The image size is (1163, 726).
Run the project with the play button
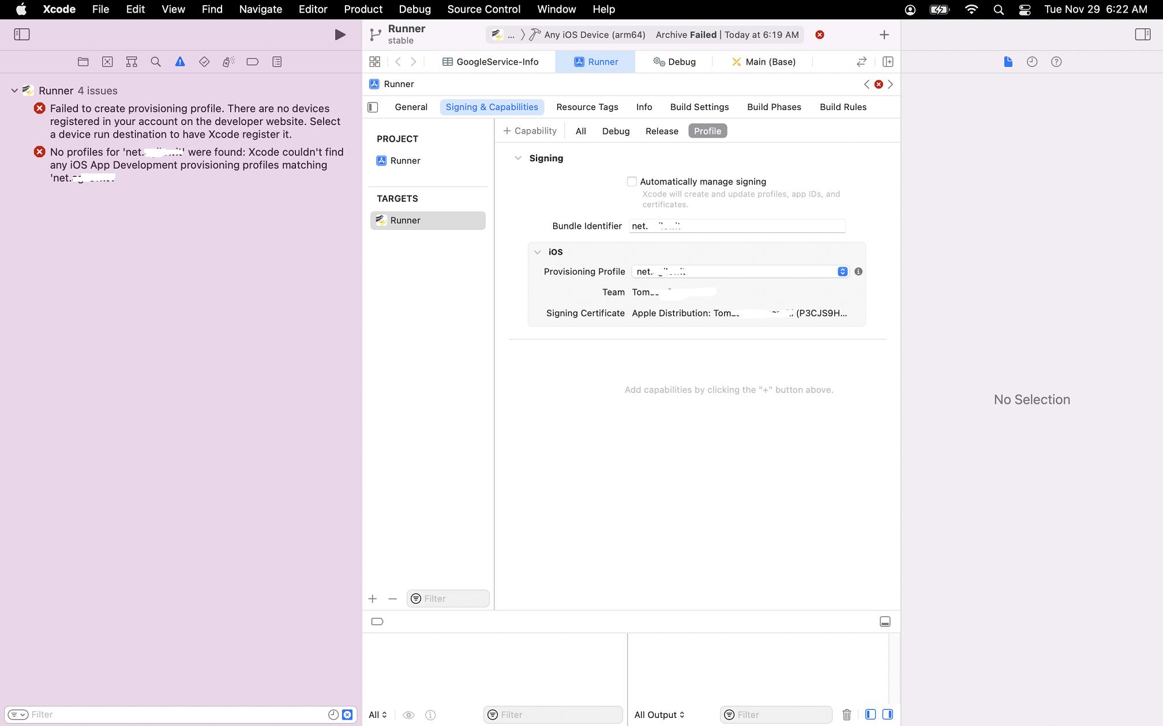(x=340, y=35)
